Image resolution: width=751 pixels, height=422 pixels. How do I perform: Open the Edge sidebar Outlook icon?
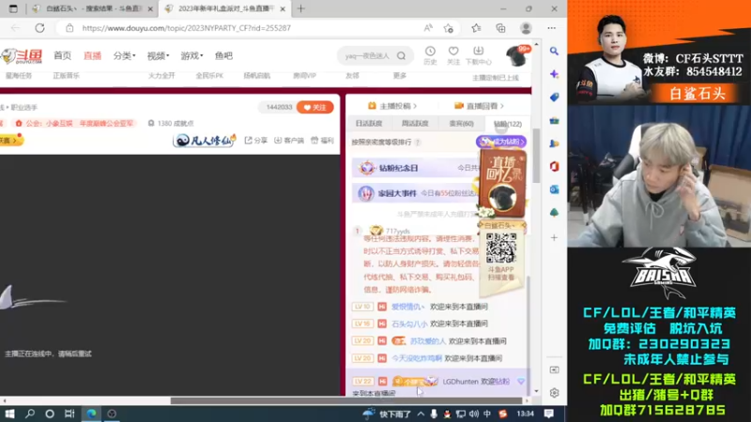coord(554,189)
